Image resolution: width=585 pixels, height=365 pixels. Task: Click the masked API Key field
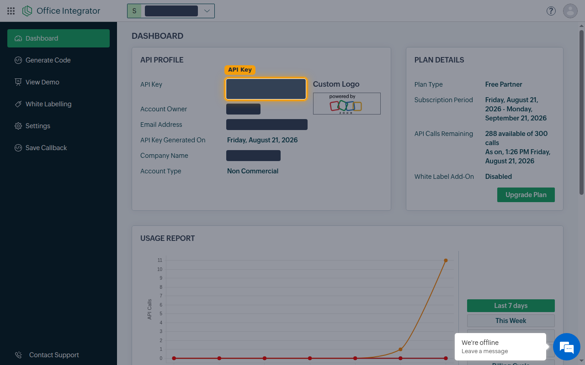point(266,89)
